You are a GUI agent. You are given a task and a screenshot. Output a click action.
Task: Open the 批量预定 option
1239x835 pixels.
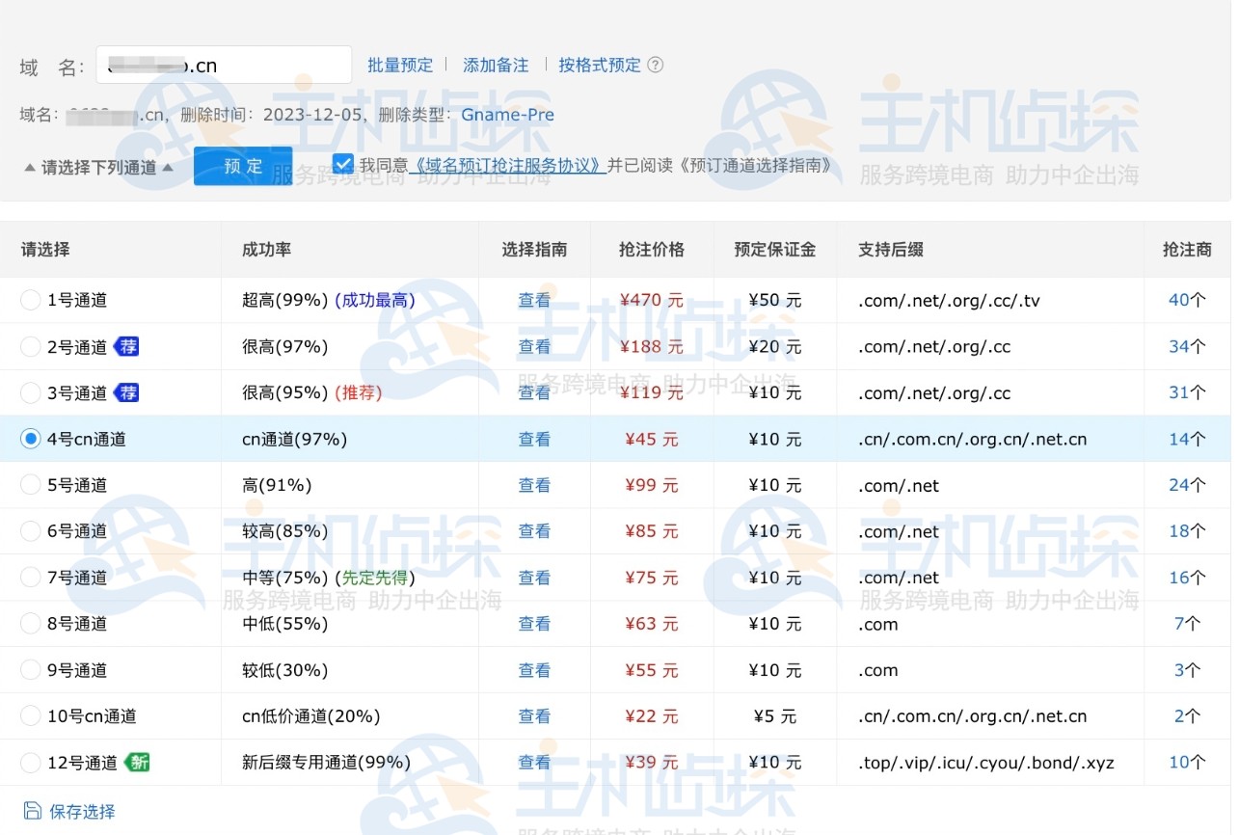pyautogui.click(x=400, y=66)
